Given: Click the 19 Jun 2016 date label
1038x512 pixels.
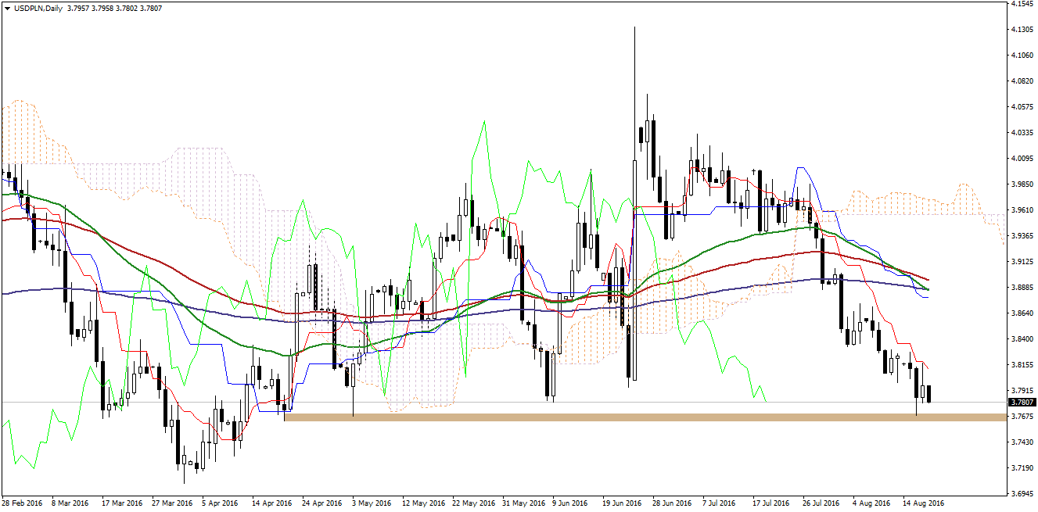Looking at the screenshot, I should 623,503.
